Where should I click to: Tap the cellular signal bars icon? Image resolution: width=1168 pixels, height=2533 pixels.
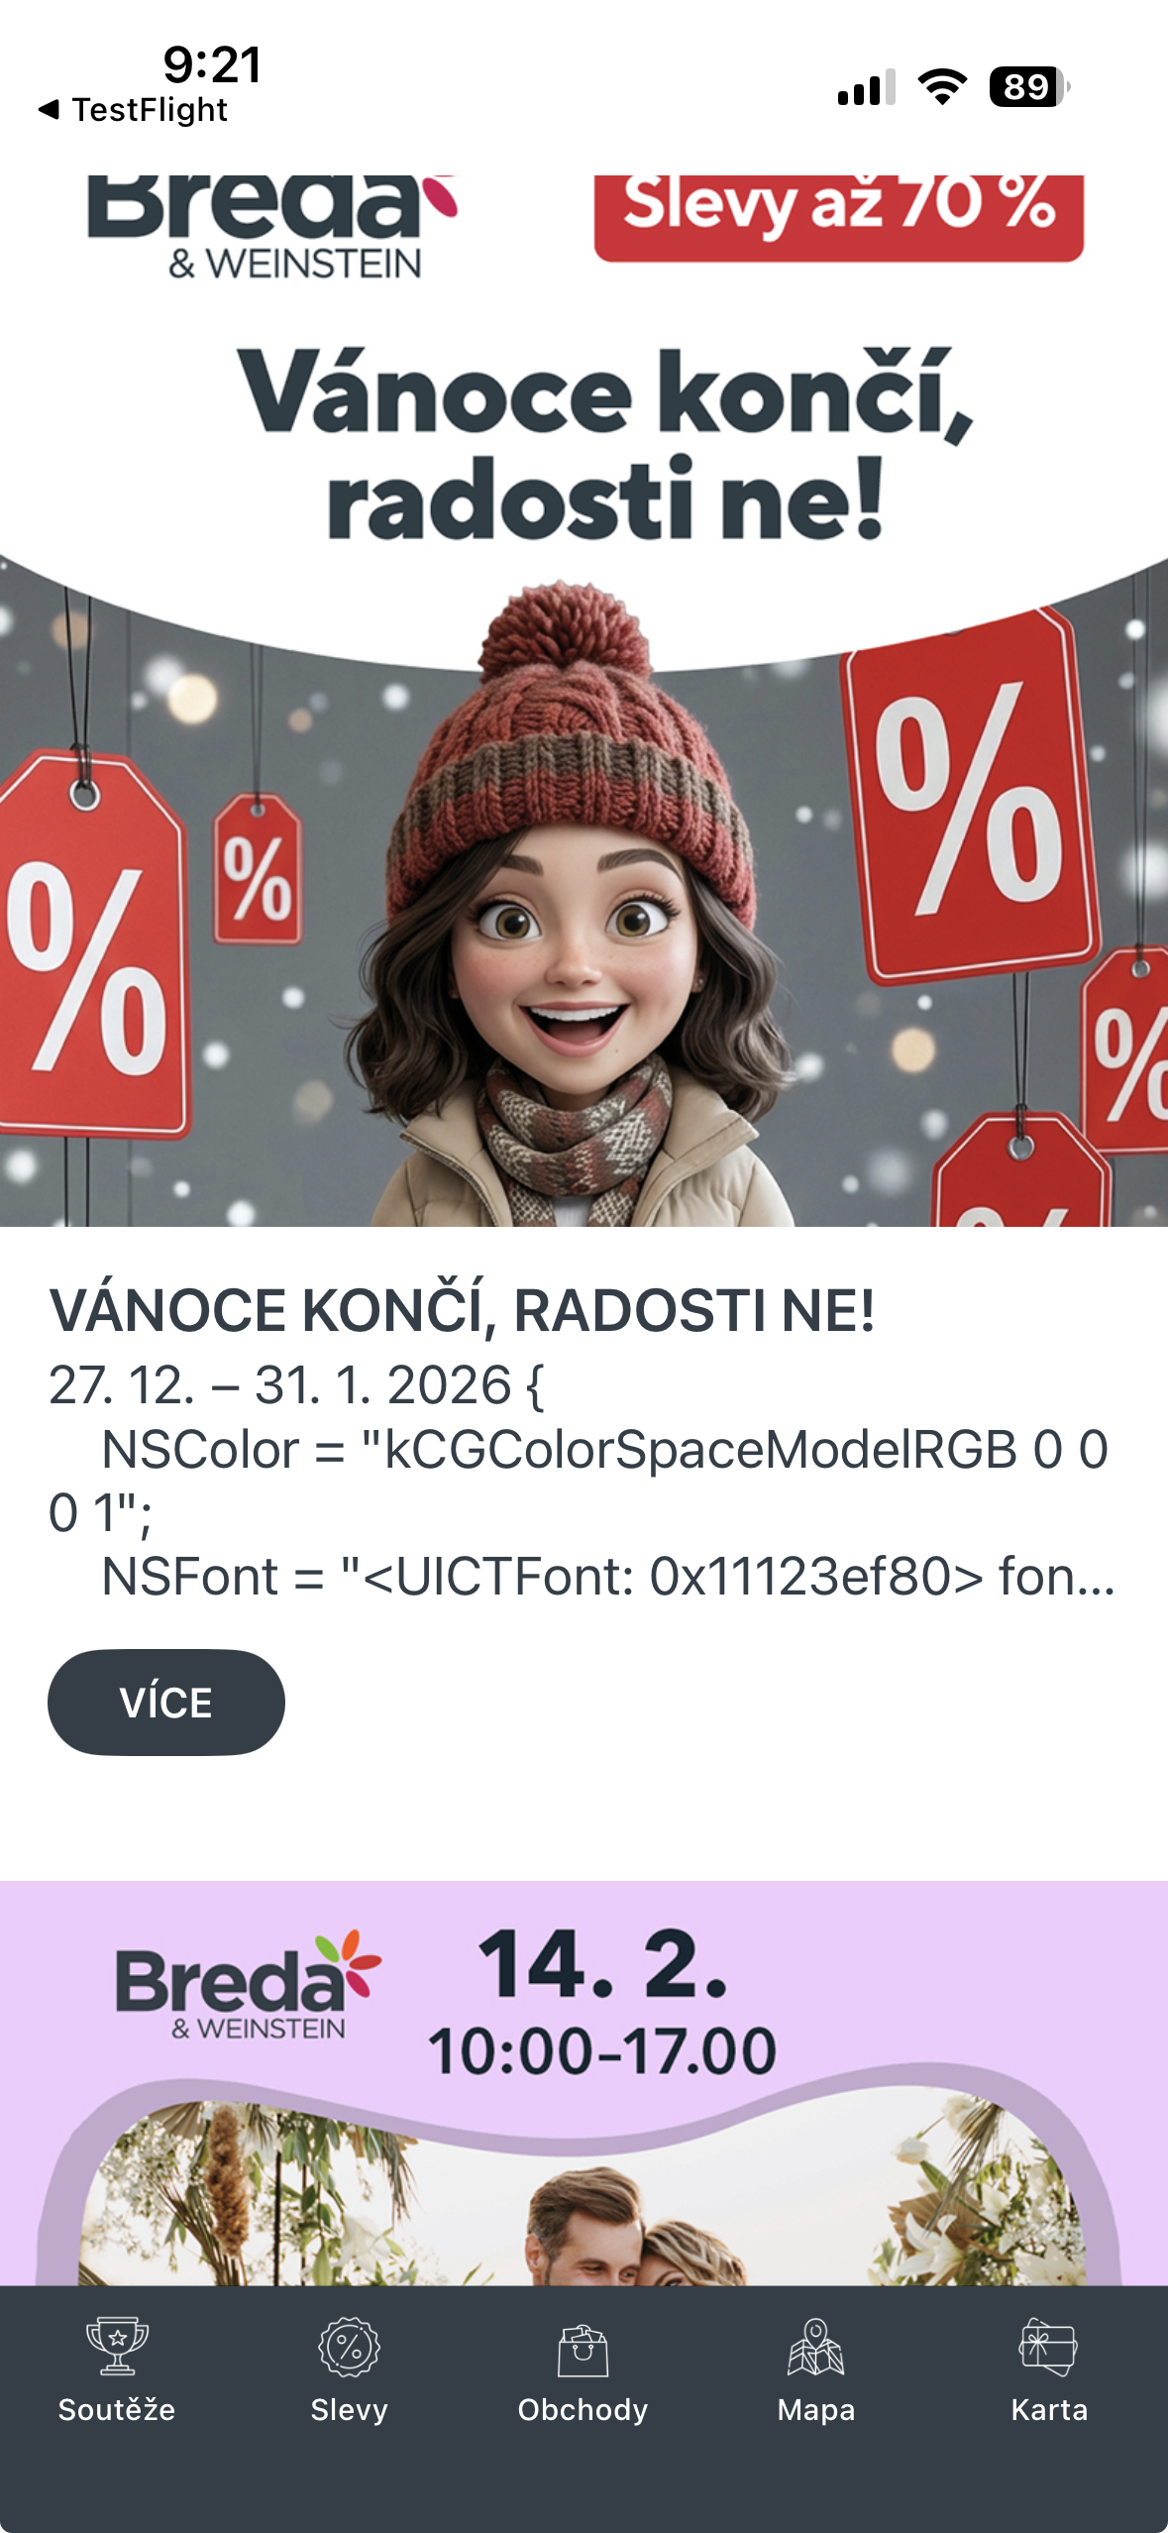pyautogui.click(x=867, y=87)
